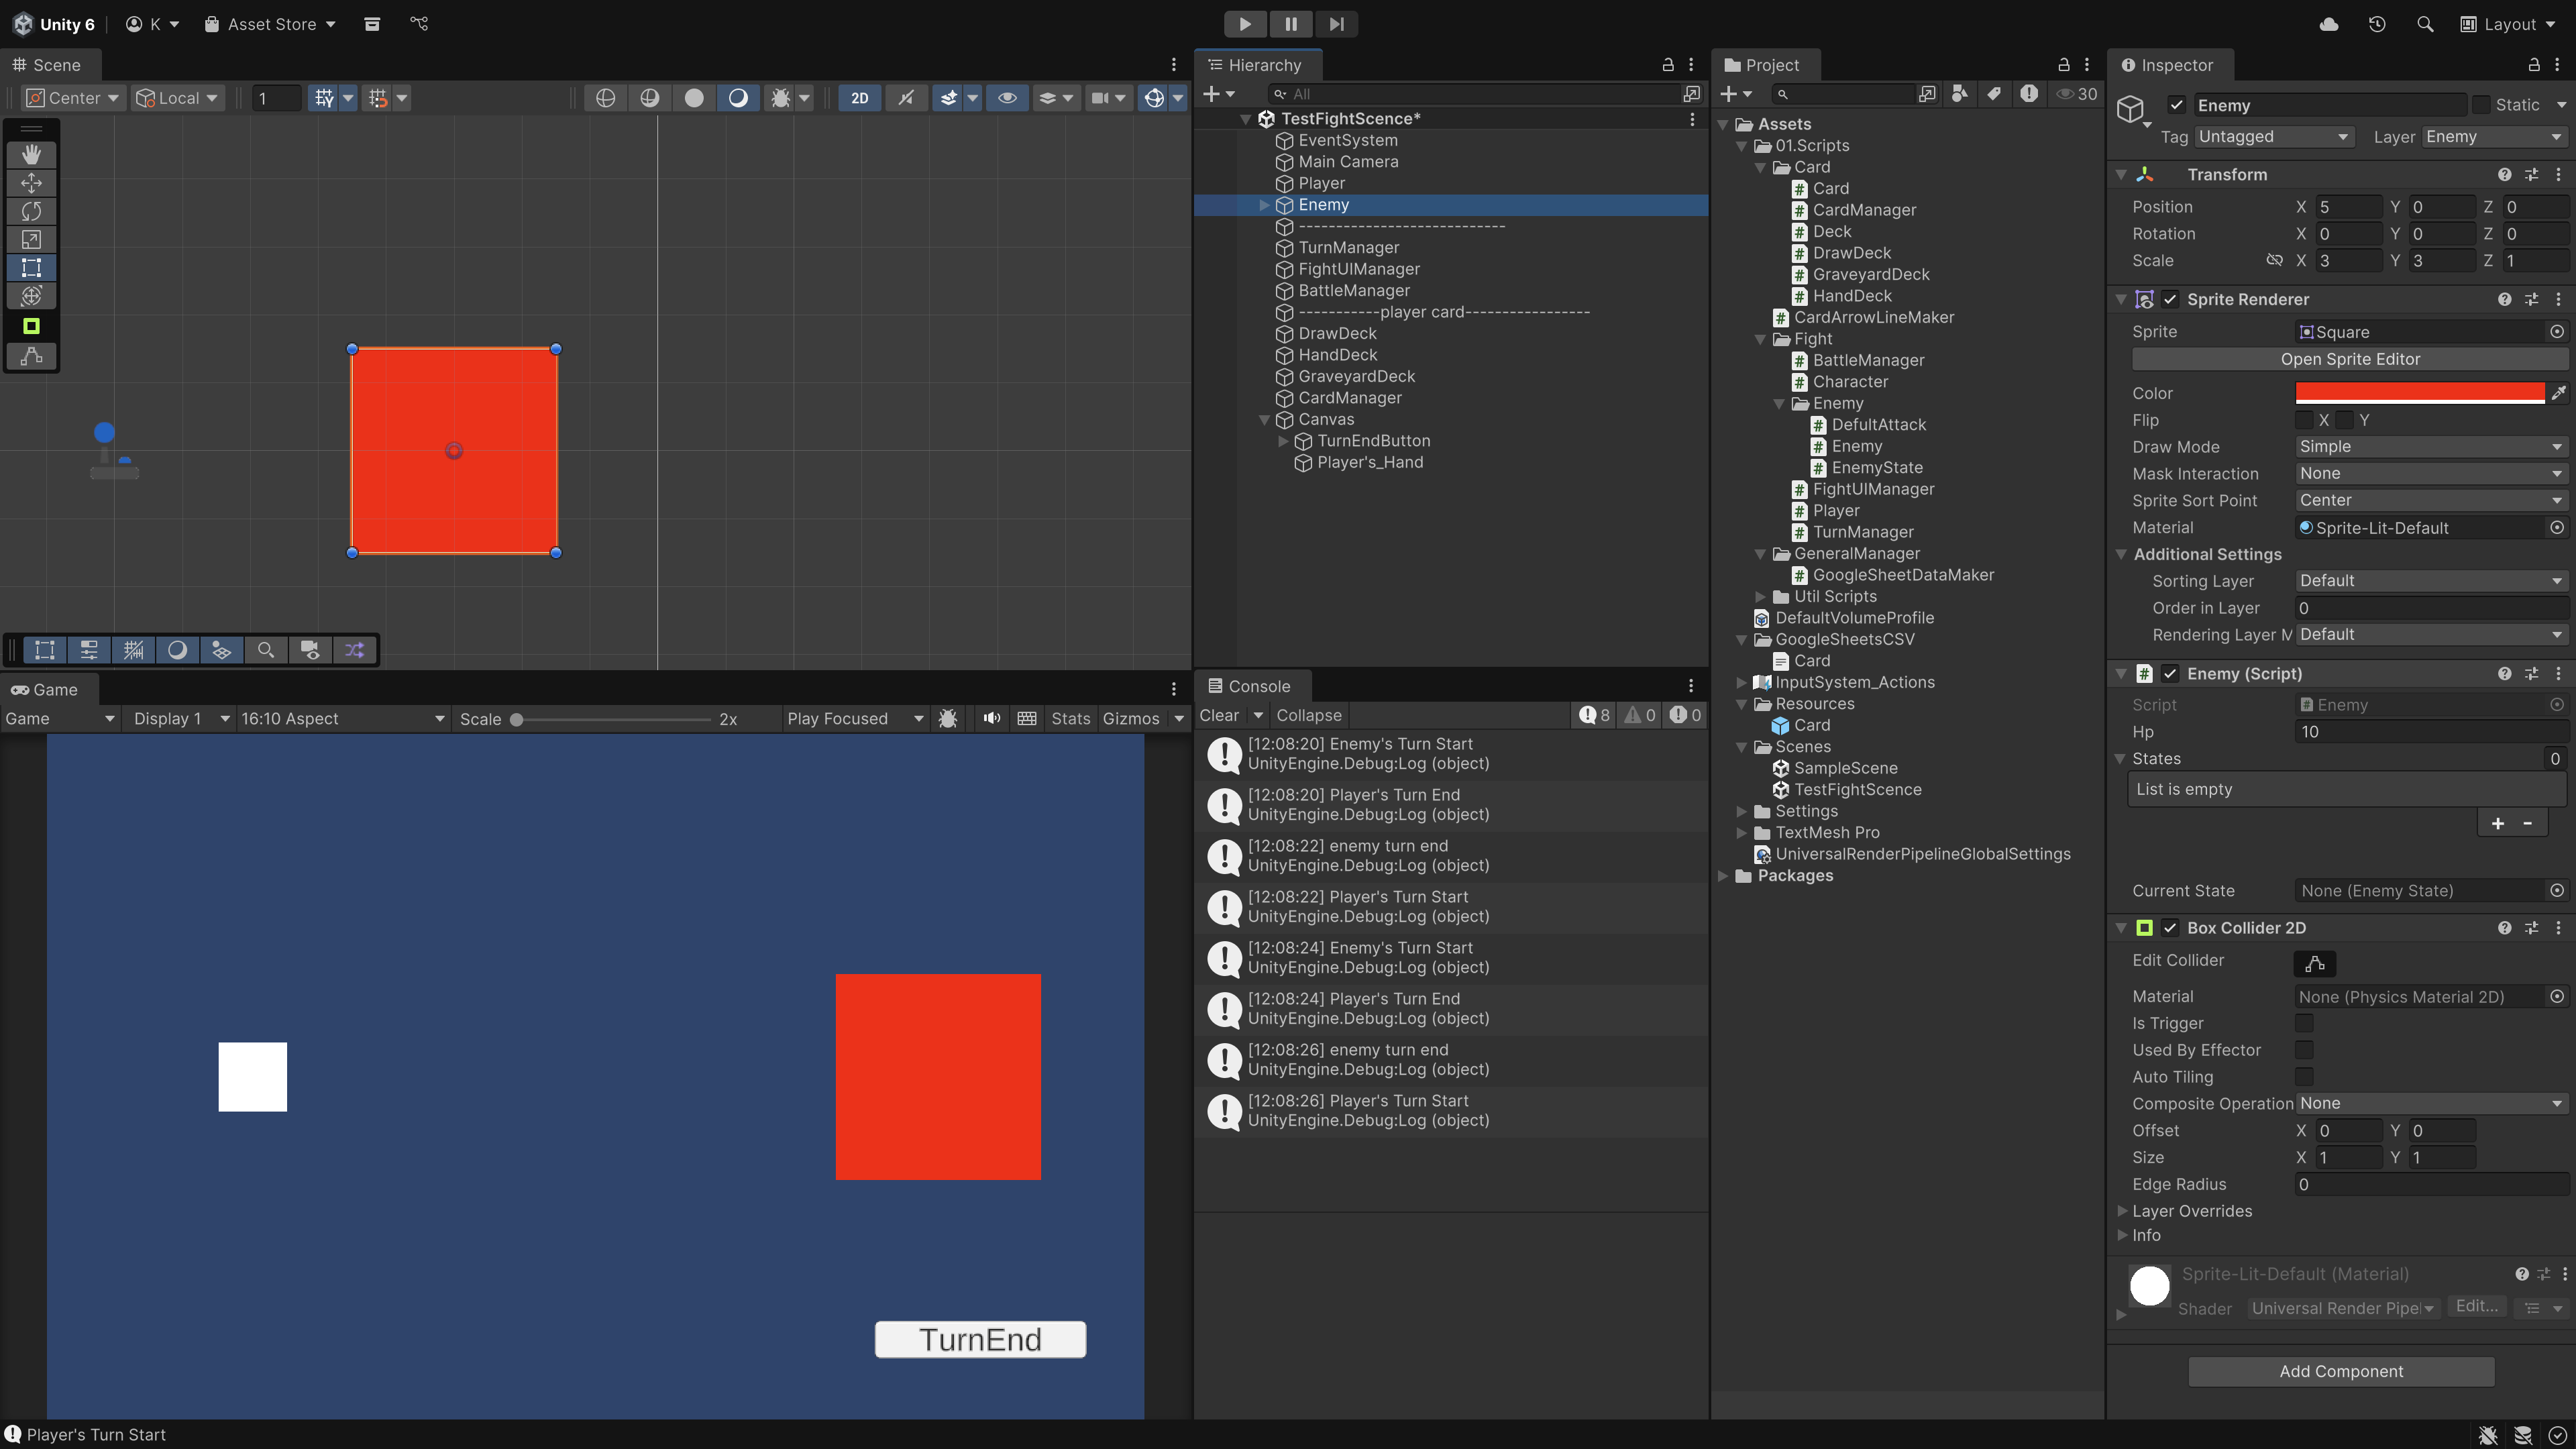2576x1449 pixels.
Task: Expand the Layer Overrides section
Action: coord(2122,1211)
